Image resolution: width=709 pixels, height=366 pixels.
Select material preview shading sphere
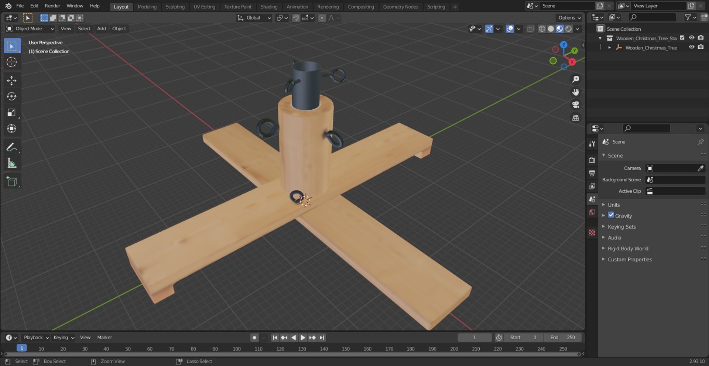click(560, 29)
